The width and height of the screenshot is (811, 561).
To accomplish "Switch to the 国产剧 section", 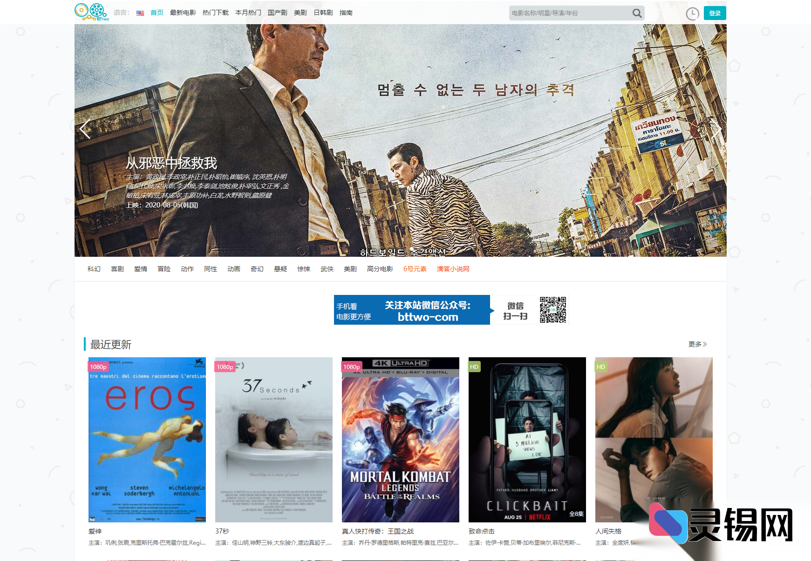I will click(278, 13).
